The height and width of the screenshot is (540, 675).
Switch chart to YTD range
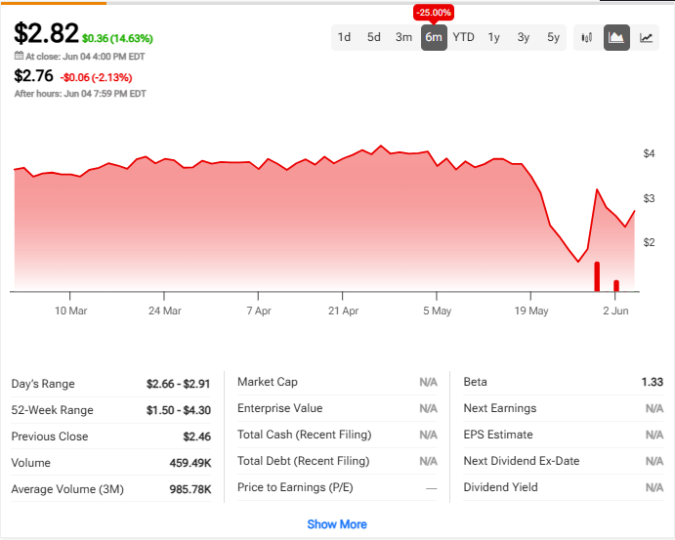coord(464,37)
